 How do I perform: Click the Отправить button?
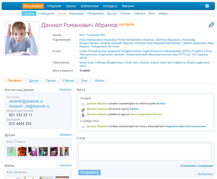tap(90, 173)
